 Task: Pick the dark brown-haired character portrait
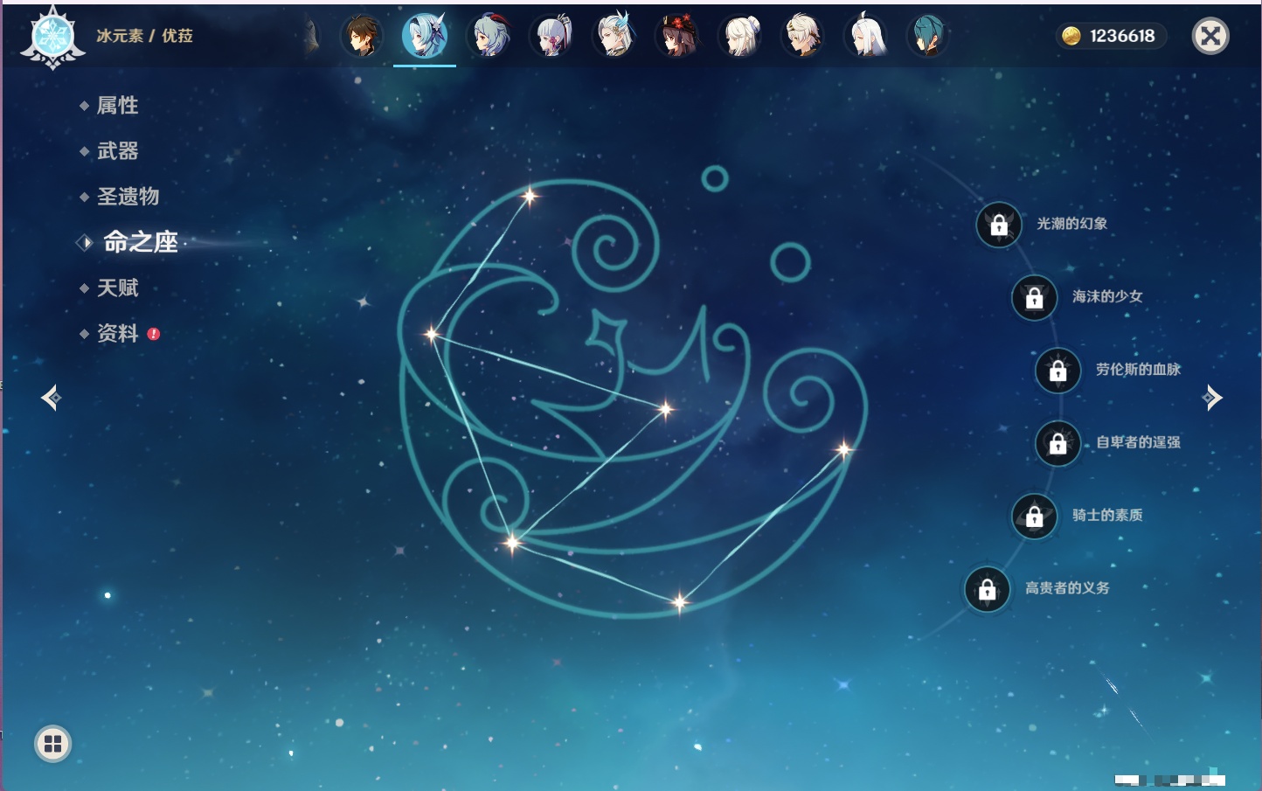click(361, 37)
